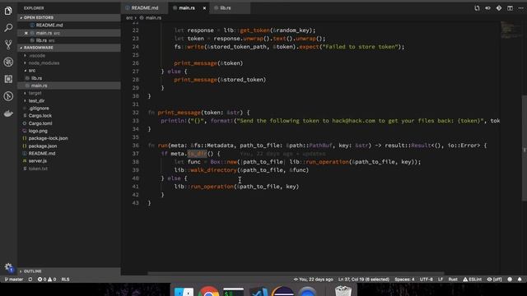527x296 pixels.
Task: Close main.rs in Open Editors list
Action: pyautogui.click(x=26, y=33)
